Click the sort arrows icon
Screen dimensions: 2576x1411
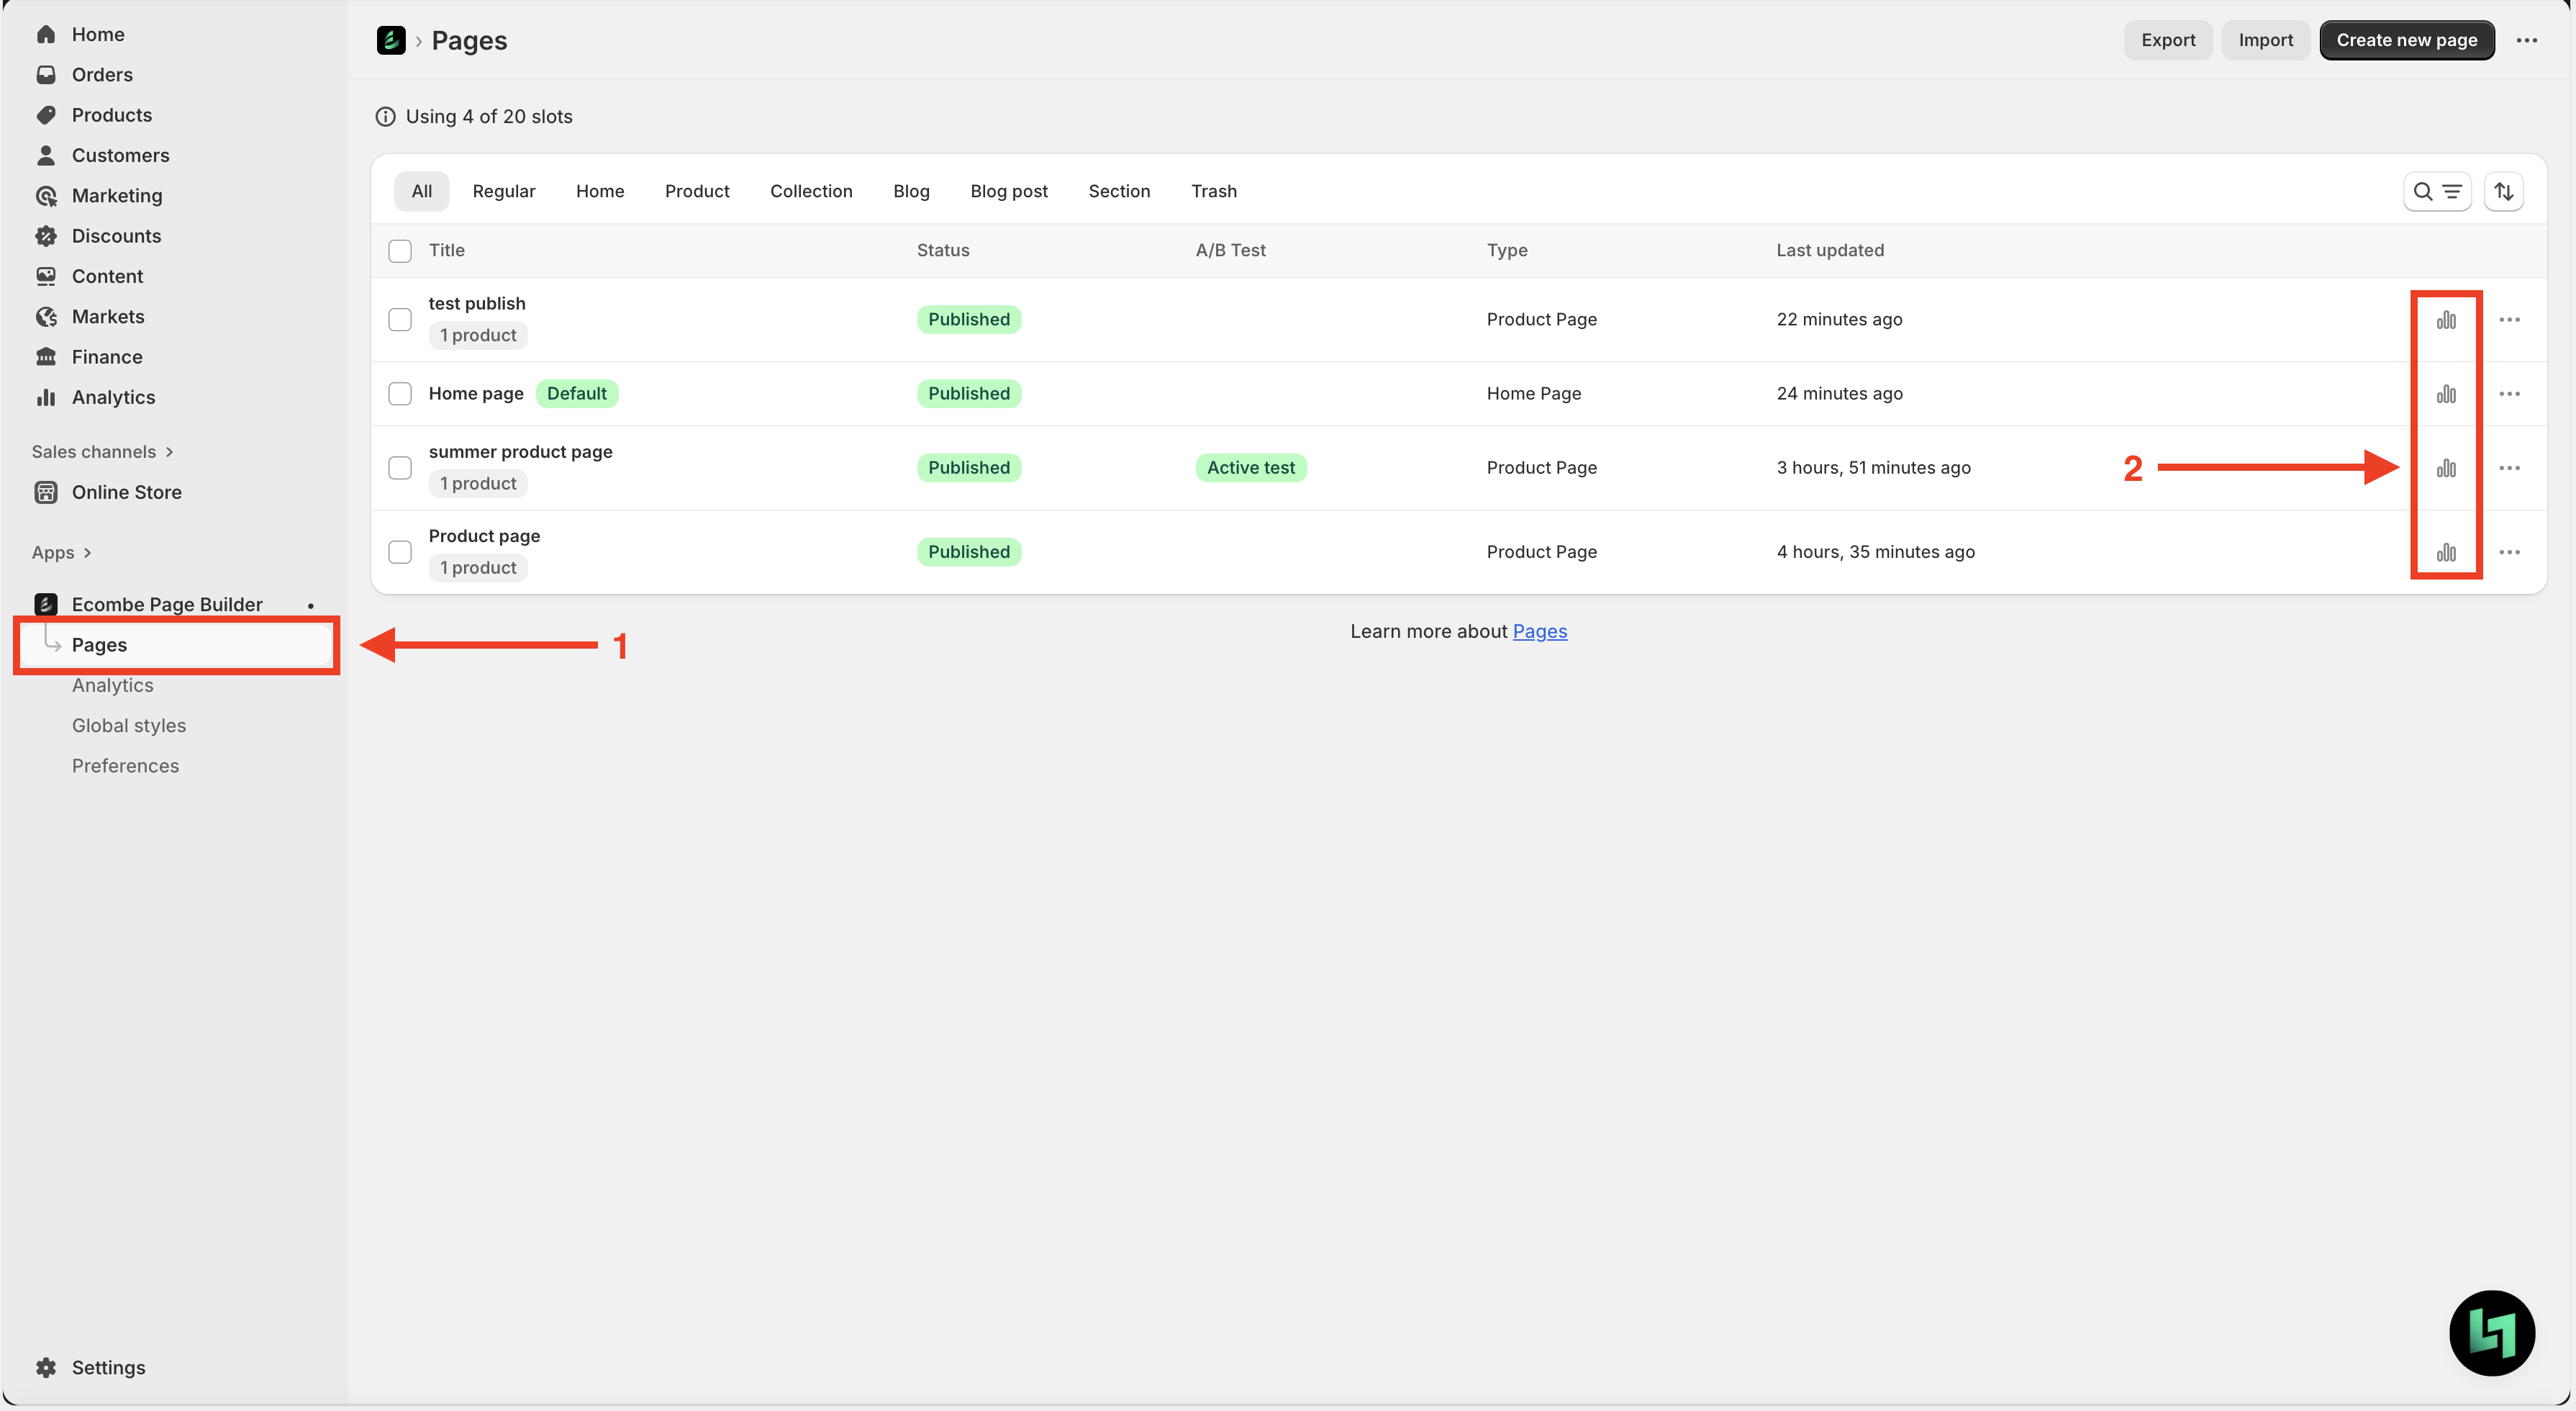pos(2503,191)
